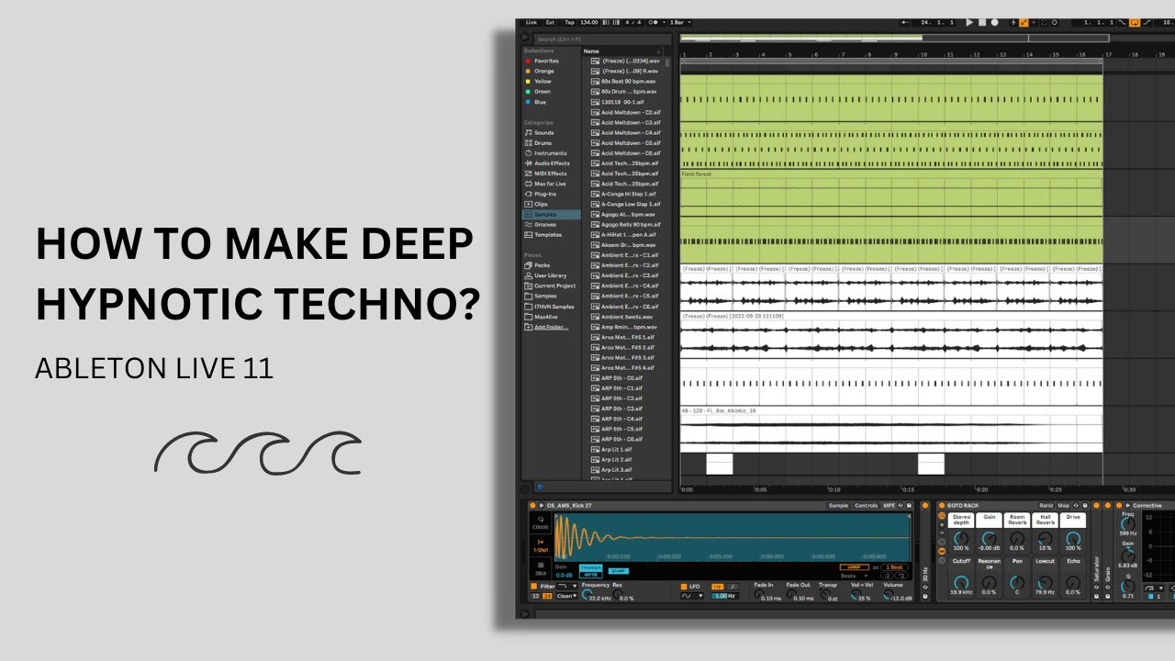Click the browser search field
The image size is (1175, 661).
[601, 39]
